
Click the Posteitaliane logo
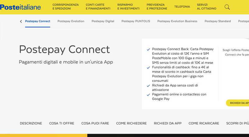point(20,7)
